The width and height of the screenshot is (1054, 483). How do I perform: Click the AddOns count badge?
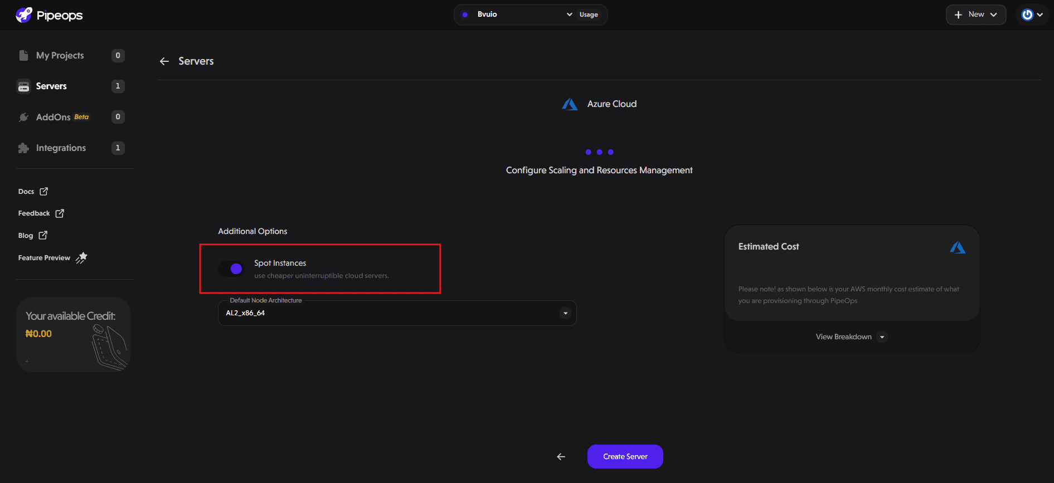click(118, 117)
